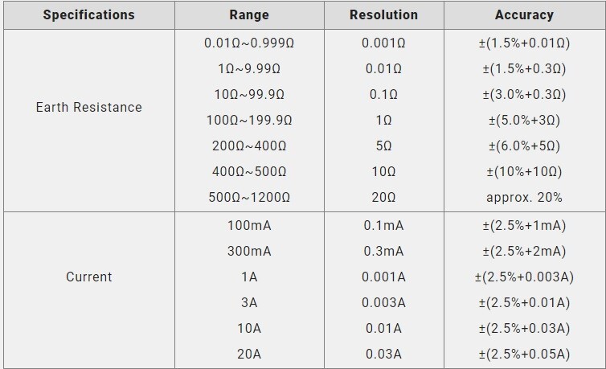This screenshot has width=606, height=369.
Task: Click the Resolution column header
Action: 383,14
